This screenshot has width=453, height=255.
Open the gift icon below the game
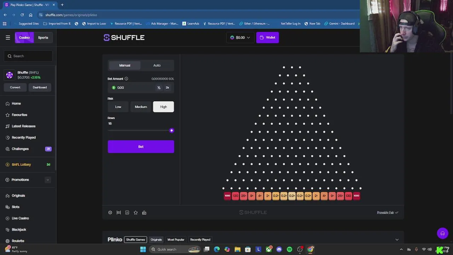click(x=144, y=212)
